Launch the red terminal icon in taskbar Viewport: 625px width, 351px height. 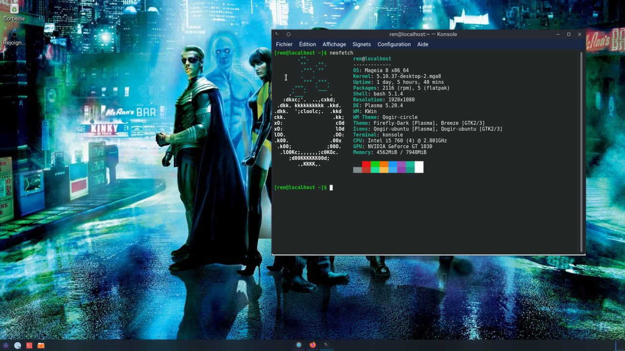coord(29,345)
